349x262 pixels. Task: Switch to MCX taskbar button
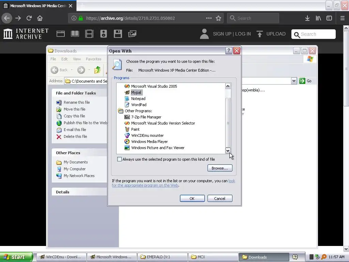[x=213, y=257]
